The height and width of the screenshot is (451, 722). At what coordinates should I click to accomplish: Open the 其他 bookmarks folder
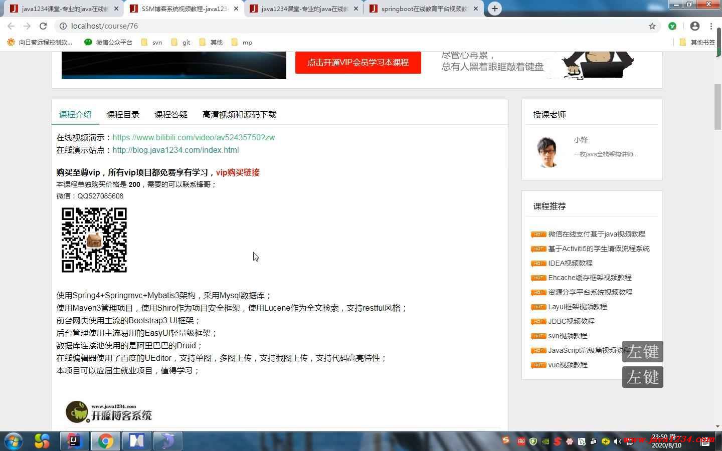point(211,43)
